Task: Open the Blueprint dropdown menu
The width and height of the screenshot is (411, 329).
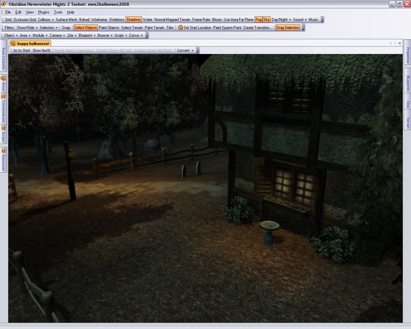Action: [x=87, y=35]
